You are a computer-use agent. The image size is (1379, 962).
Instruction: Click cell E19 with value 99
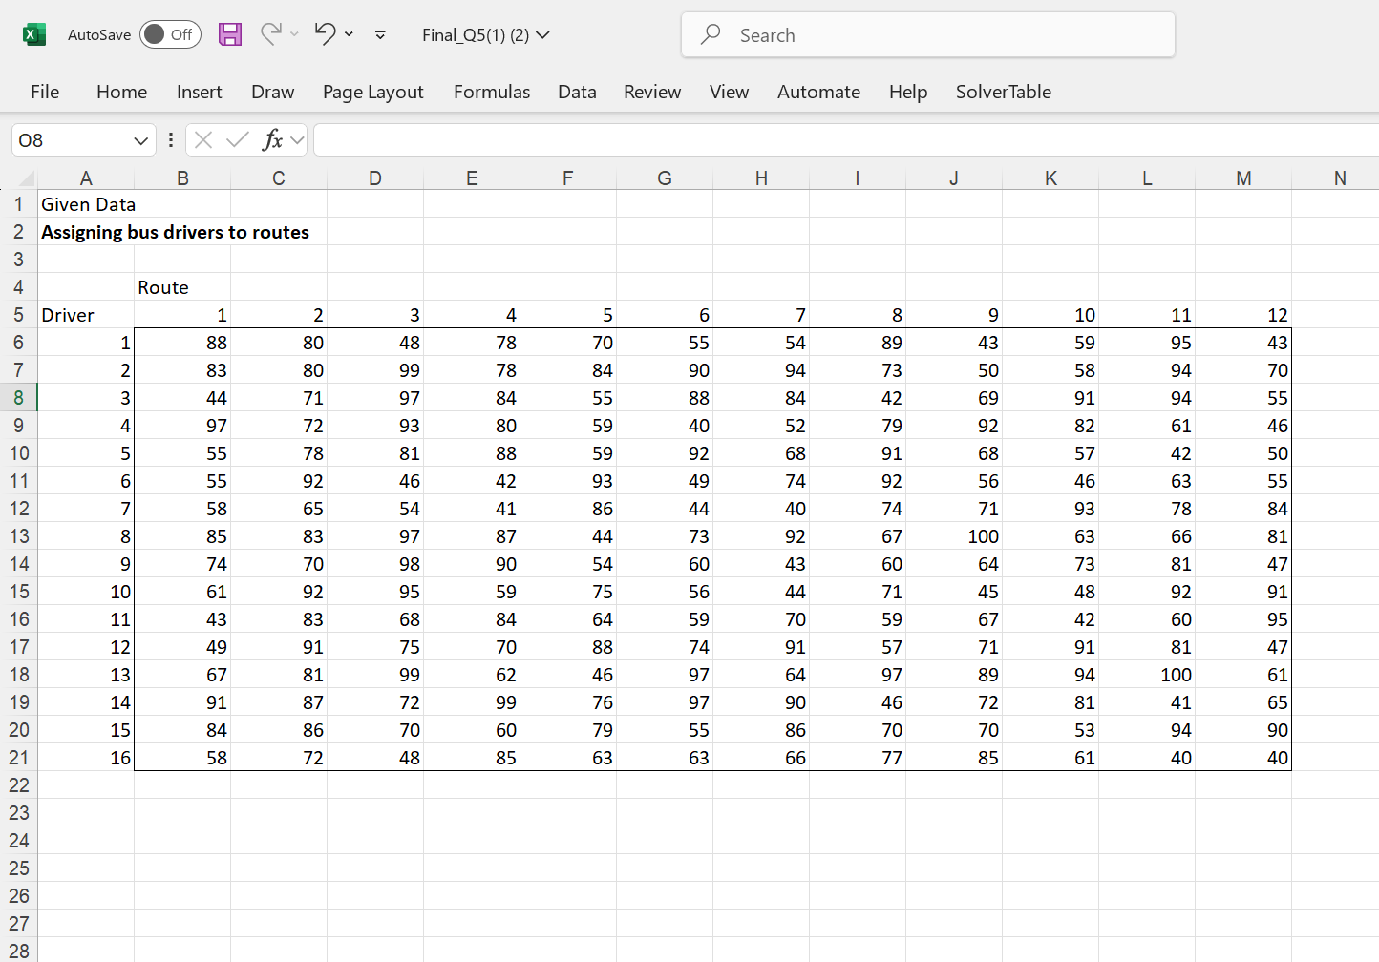pyautogui.click(x=472, y=702)
